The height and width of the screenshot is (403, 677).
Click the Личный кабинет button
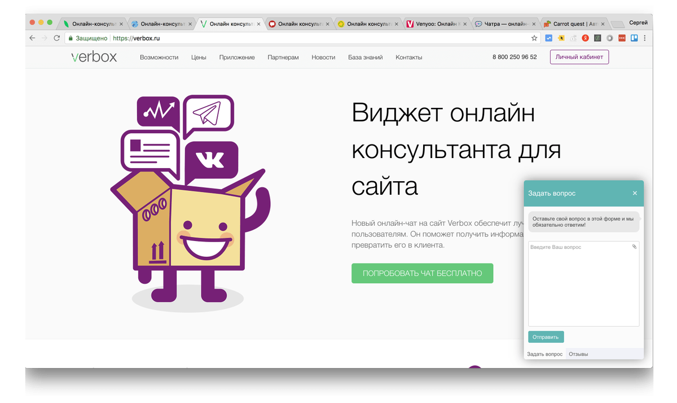click(579, 57)
